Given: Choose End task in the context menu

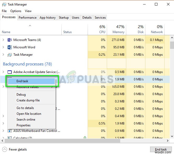Looking at the screenshot, I should tap(31, 81).
